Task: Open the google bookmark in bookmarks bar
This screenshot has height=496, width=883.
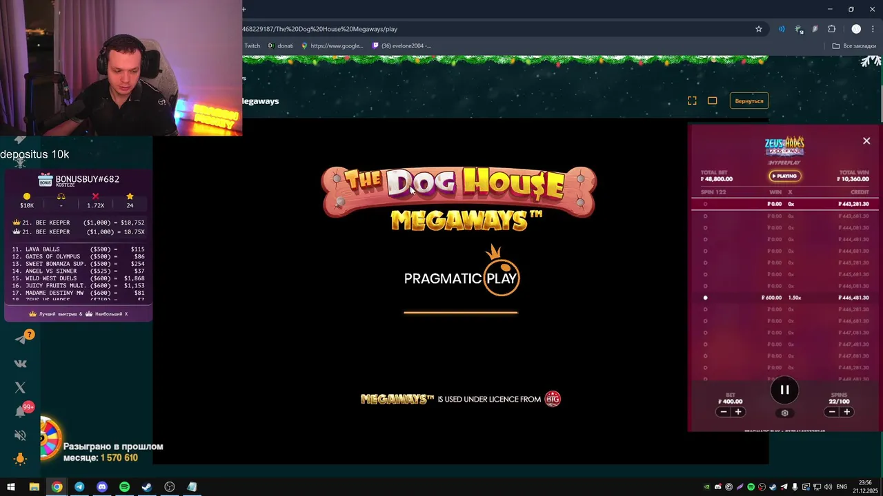Action: tap(332, 46)
